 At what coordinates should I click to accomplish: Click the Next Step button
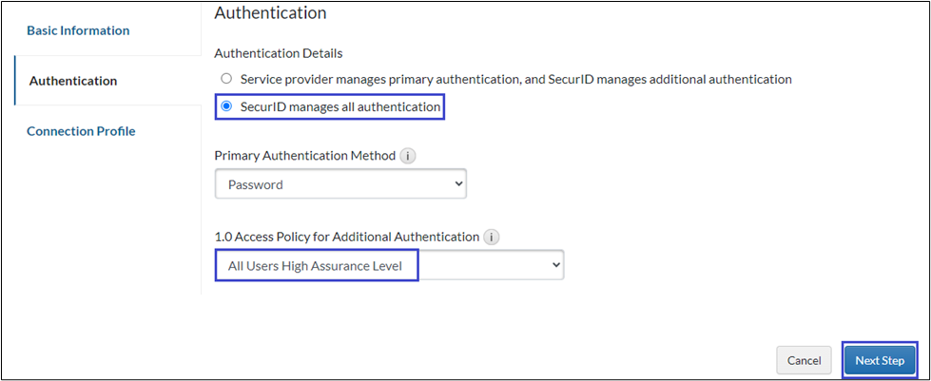[880, 360]
